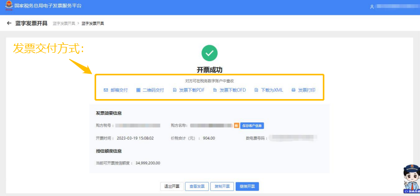
Task: Go to 蓝字发票开具 parent breadcrumb
Action: click(64, 24)
